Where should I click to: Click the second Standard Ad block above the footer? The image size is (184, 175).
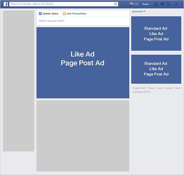[156, 69]
